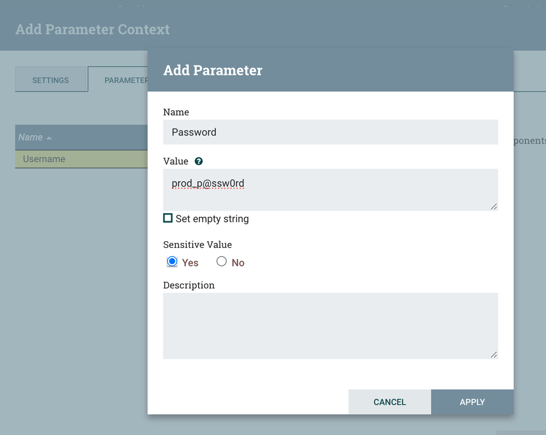Click the "Set empty string" label text
This screenshot has height=435, width=546.
tap(212, 219)
